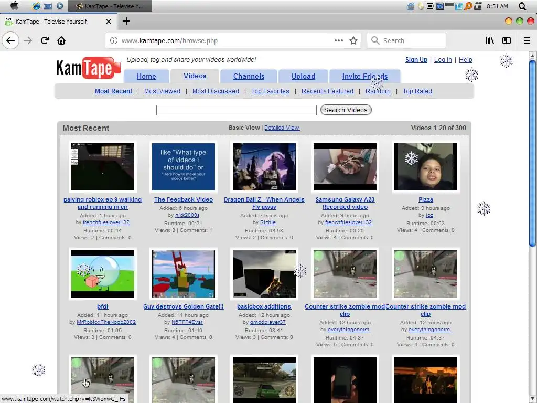Image resolution: width=537 pixels, height=403 pixels.
Task: Open the basicbox additions thumbnail
Action: point(264,274)
